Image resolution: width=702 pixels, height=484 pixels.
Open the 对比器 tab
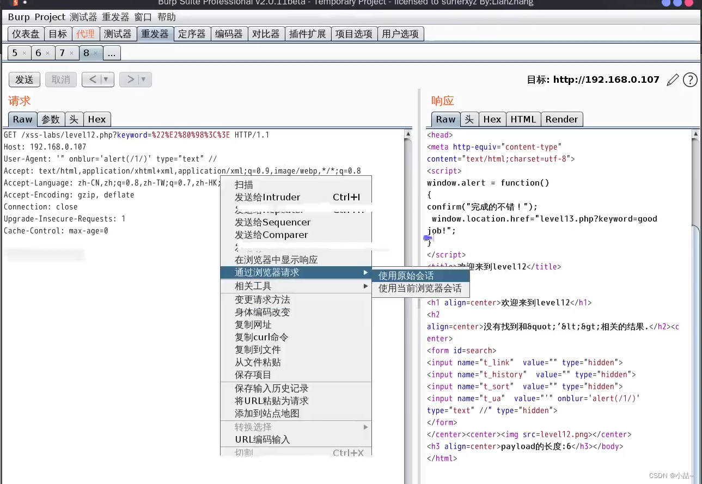coord(266,34)
